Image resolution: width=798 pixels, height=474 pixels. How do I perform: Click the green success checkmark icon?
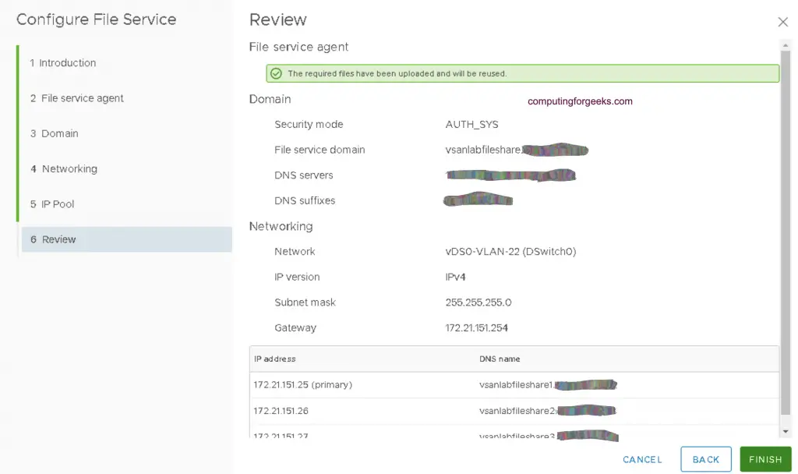point(276,73)
